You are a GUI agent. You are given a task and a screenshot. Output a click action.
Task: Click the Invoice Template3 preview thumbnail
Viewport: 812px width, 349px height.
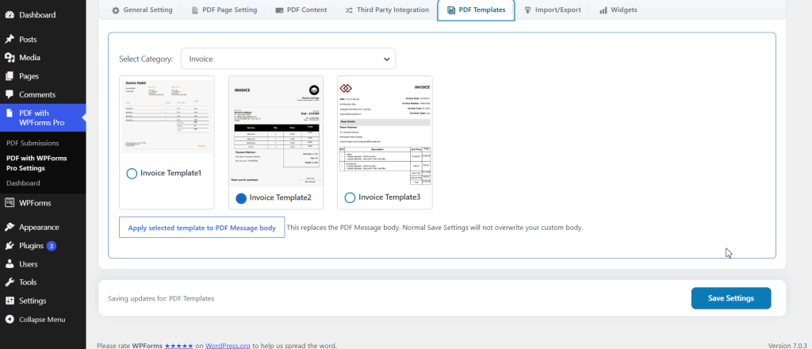click(x=385, y=131)
